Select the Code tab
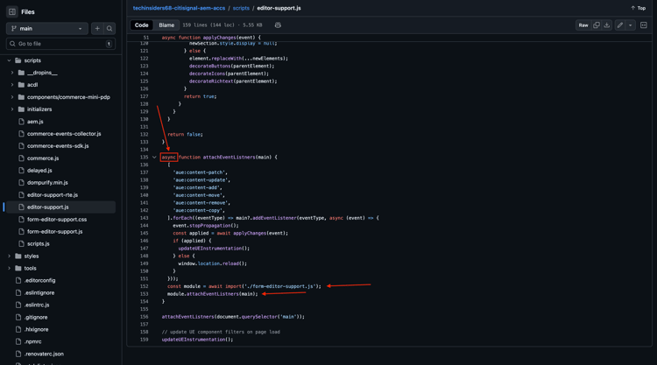Image resolution: width=657 pixels, height=365 pixels. coord(141,25)
